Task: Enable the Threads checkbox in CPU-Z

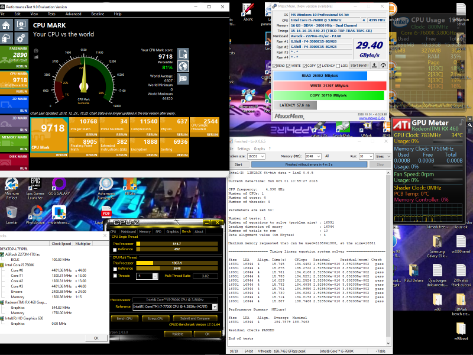Action: 115,276
